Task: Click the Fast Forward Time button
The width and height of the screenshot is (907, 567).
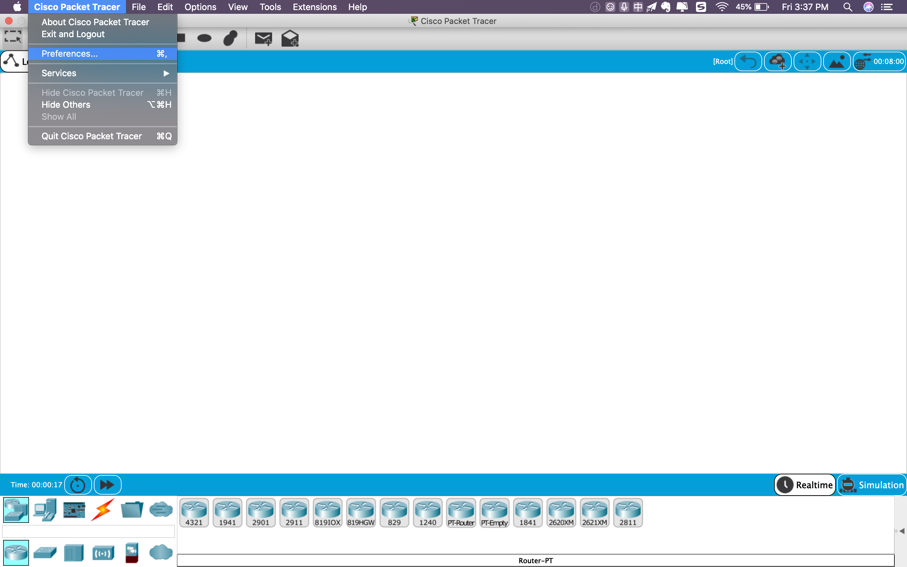Action: [x=108, y=485]
